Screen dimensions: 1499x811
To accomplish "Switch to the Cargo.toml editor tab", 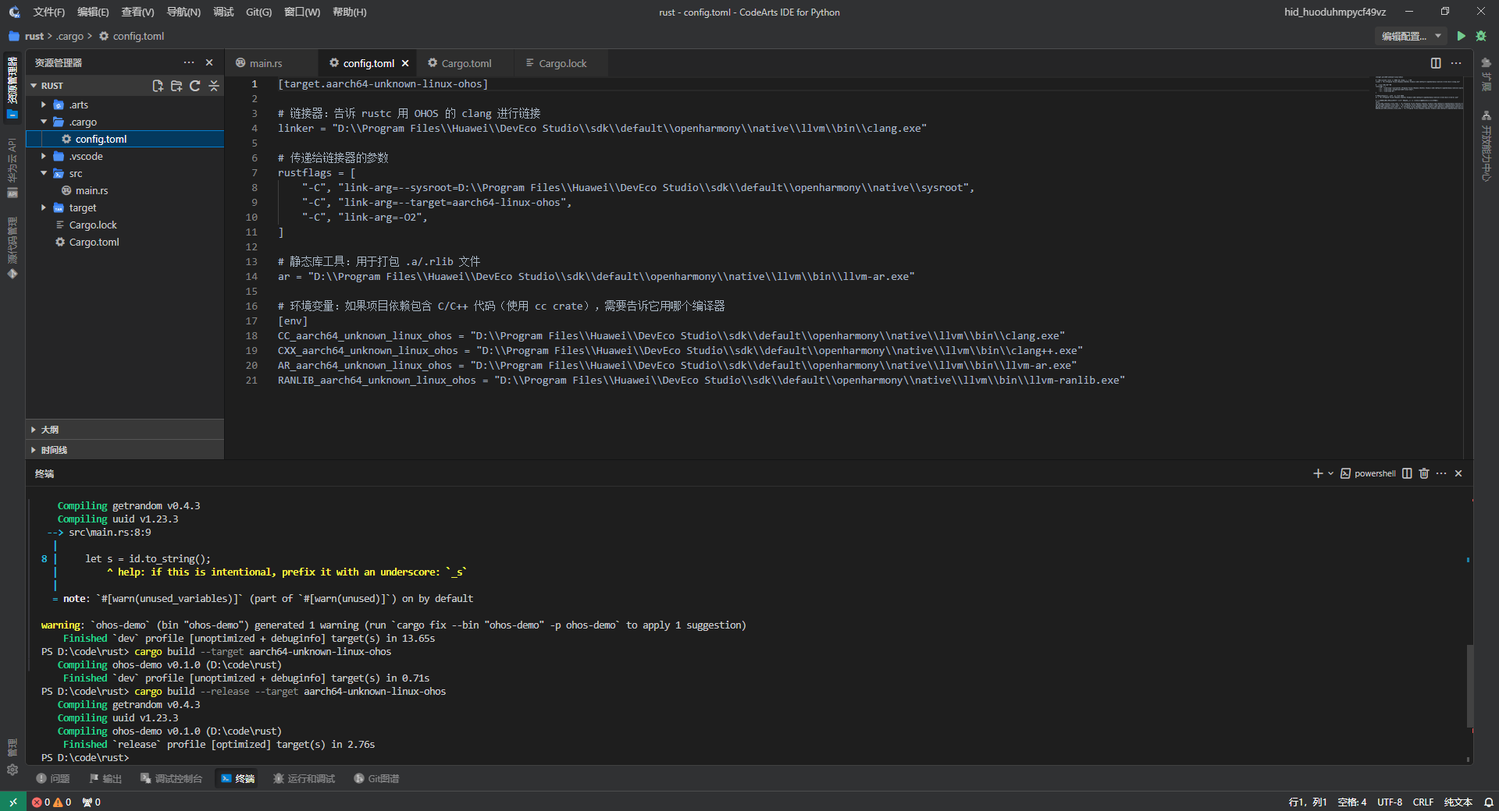I will (466, 63).
